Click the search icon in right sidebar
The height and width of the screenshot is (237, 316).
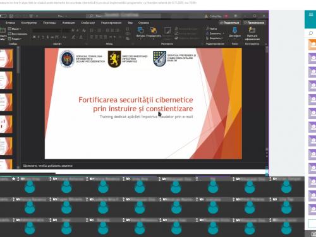point(311,33)
